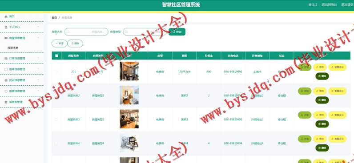354x163 pixels.
Task: Click 详情 for row 房屋名称3
Action: coord(305,115)
